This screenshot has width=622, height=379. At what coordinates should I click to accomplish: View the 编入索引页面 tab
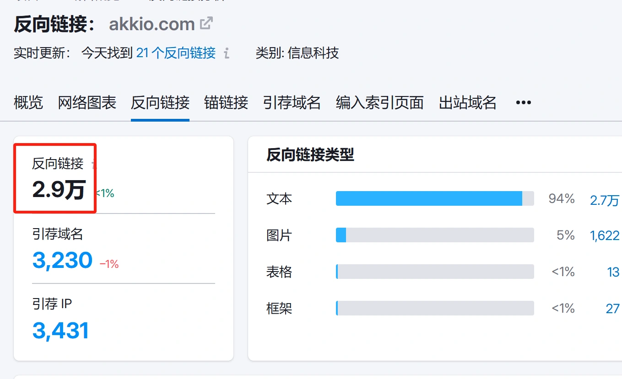(x=379, y=103)
